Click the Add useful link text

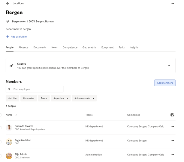[x=19, y=37]
